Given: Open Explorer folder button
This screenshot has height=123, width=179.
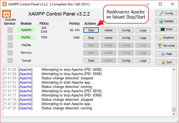Looking at the screenshot, I should pos(166,38).
